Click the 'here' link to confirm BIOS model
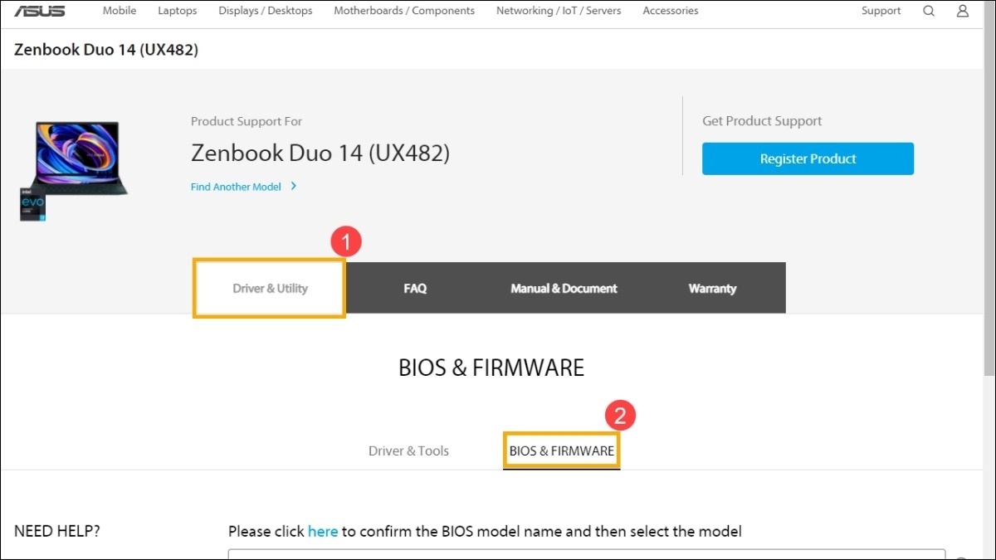The width and height of the screenshot is (996, 560). 323,531
